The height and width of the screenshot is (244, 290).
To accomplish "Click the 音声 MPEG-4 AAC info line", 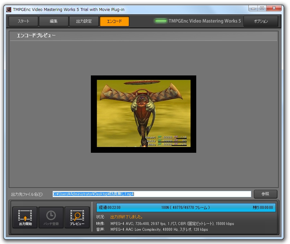I will pos(159,229).
